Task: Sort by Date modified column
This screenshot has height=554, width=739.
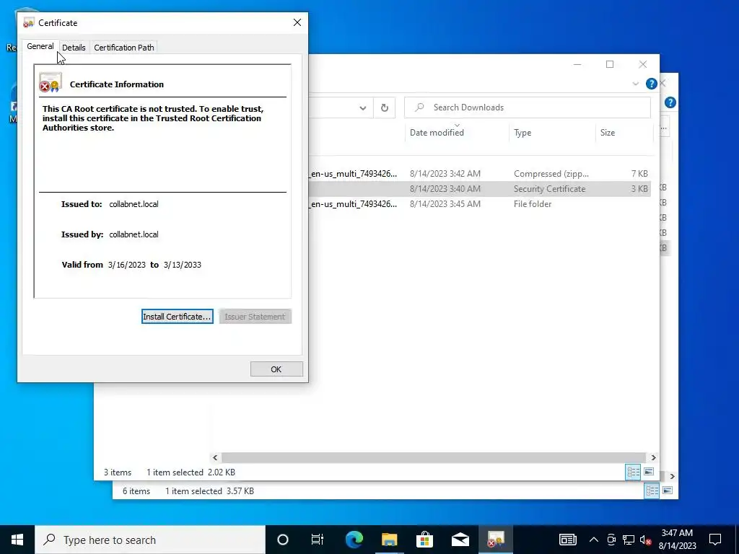Action: 437,133
